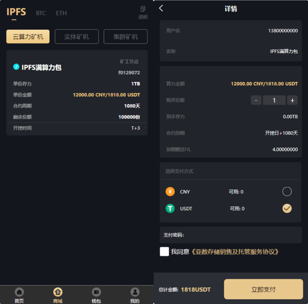Focus the 支付密码 input field
The image size is (308, 304).
coord(231,235)
